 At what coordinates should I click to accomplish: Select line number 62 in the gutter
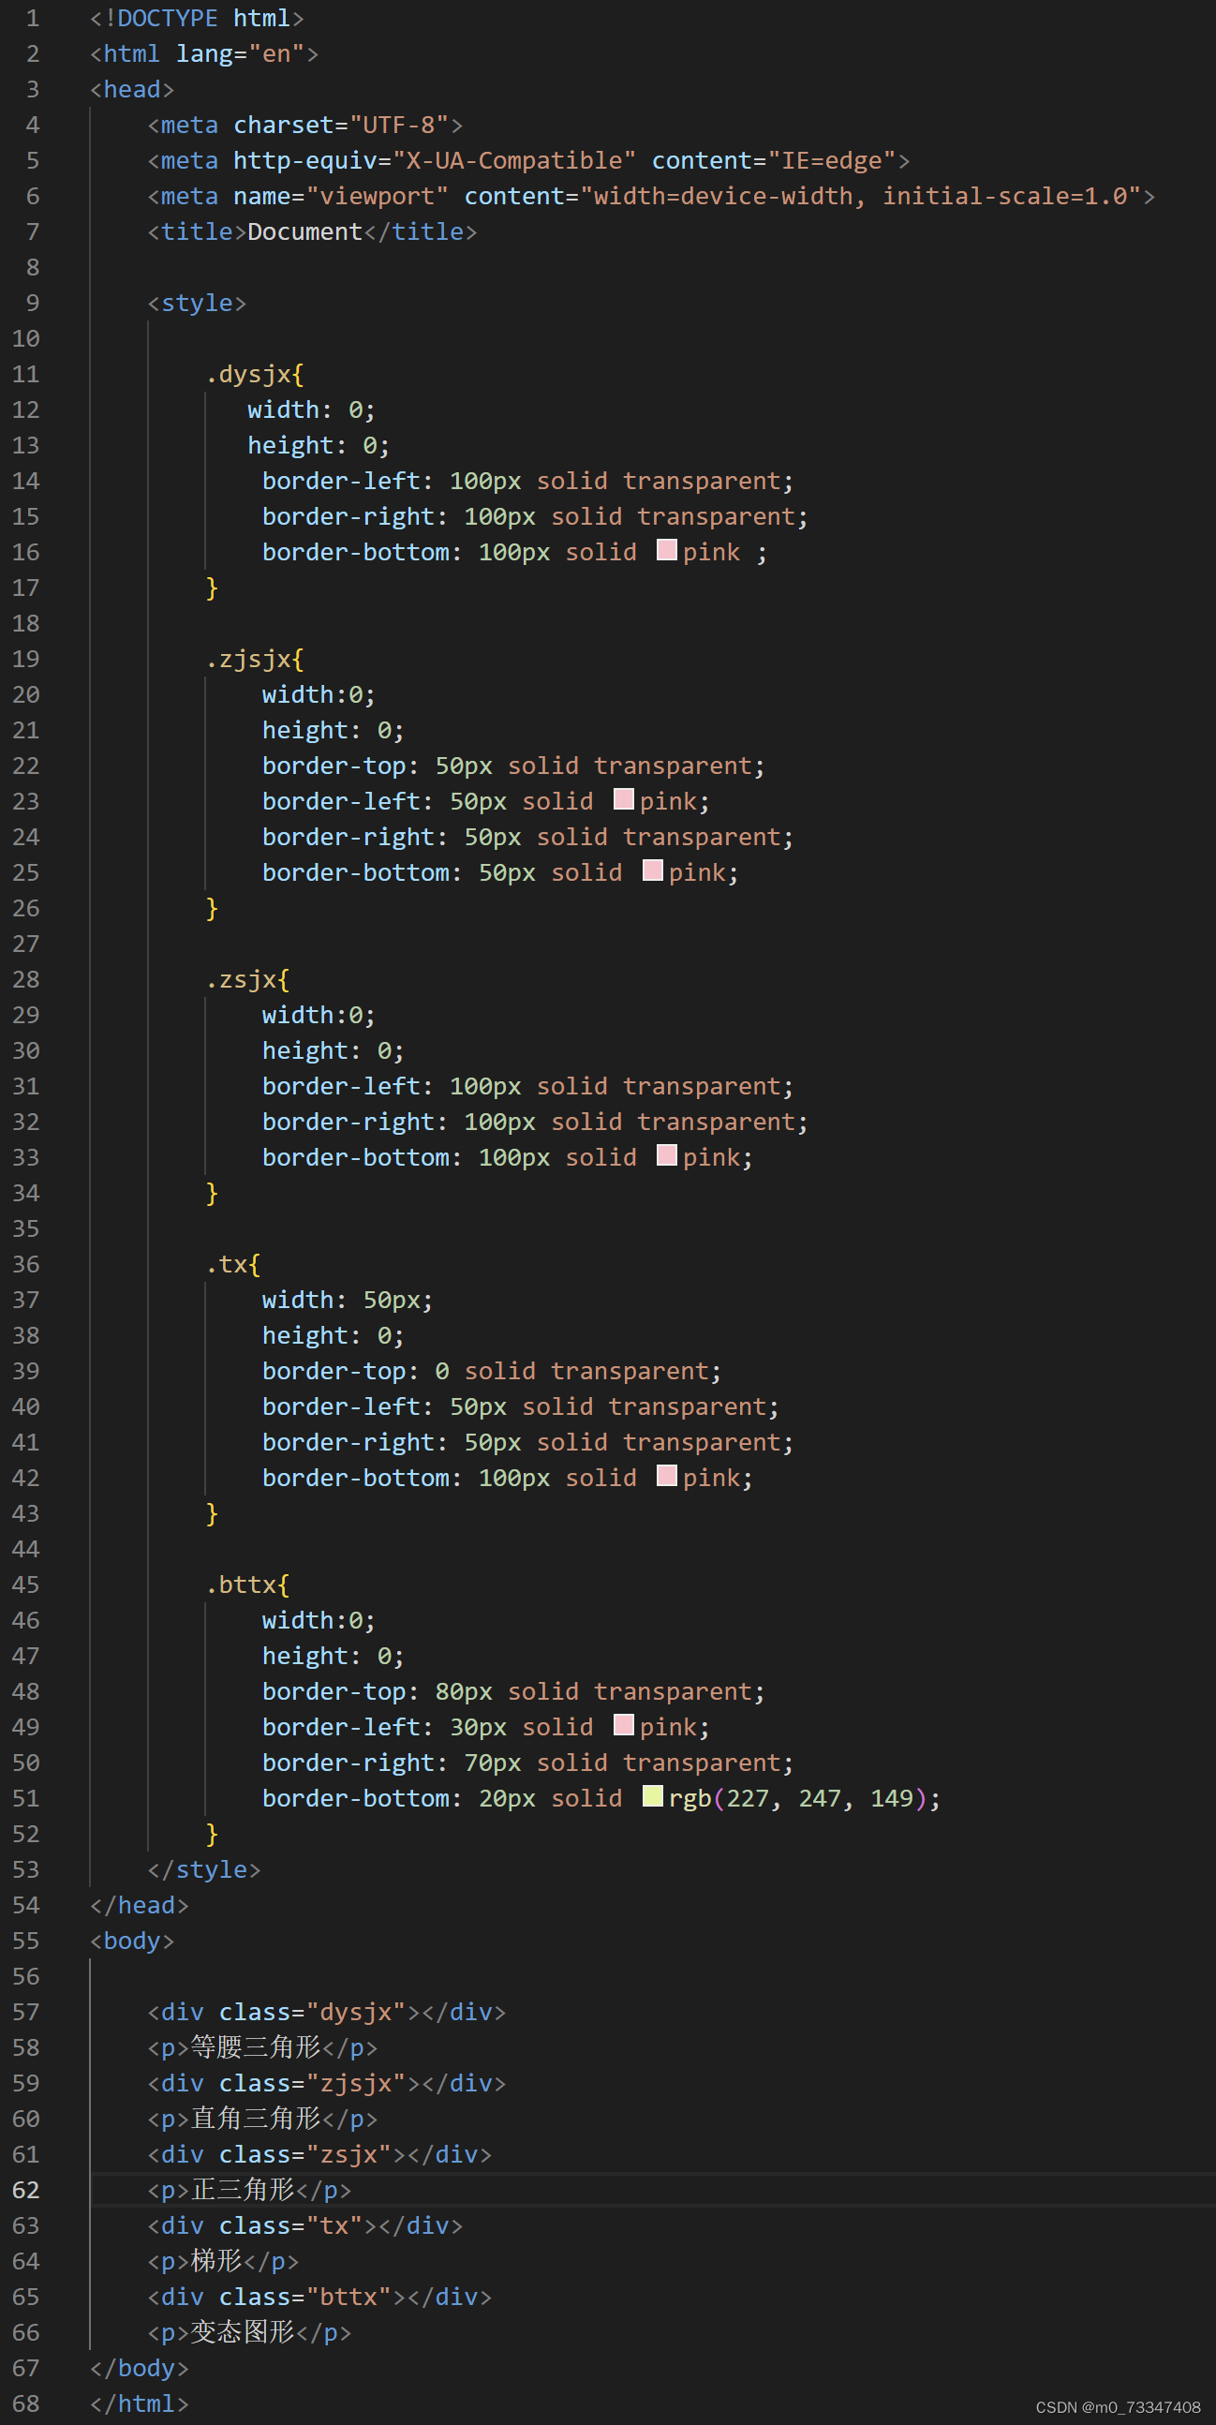coord(25,2190)
